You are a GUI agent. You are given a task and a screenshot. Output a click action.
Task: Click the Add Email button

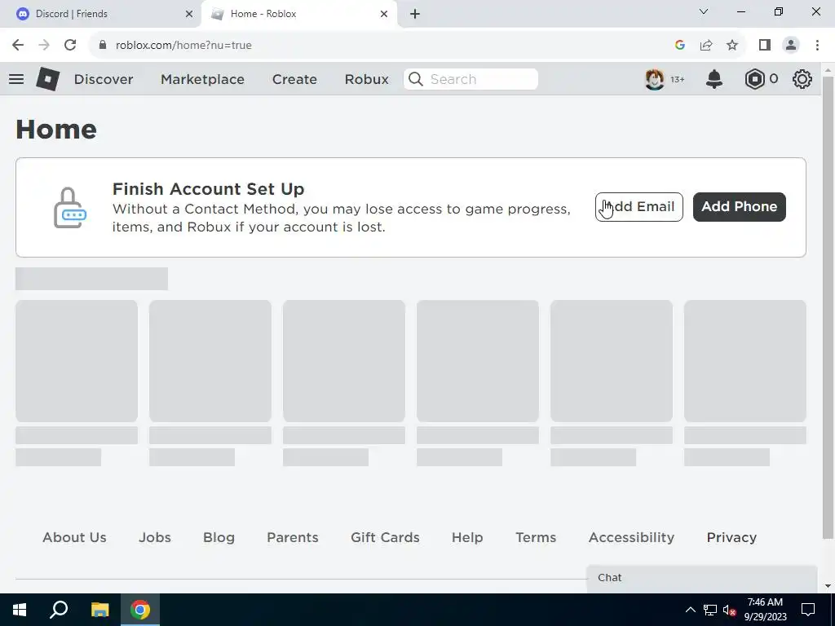tap(639, 206)
